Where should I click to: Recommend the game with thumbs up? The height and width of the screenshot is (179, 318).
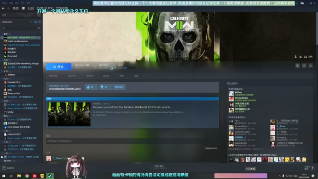click(91, 87)
